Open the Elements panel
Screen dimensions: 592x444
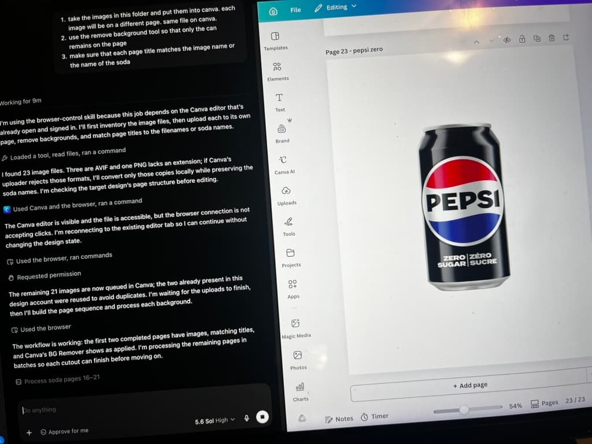pos(277,72)
